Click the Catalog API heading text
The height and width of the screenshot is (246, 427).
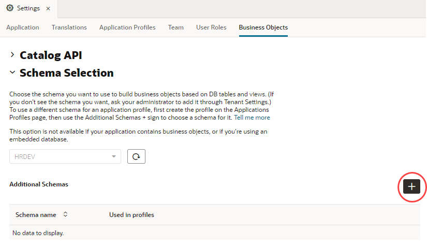pos(51,55)
